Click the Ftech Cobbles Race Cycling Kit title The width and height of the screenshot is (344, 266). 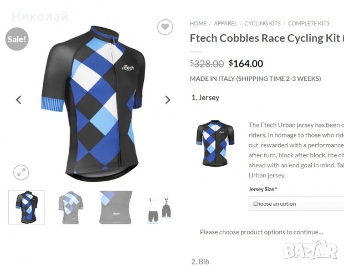click(267, 38)
